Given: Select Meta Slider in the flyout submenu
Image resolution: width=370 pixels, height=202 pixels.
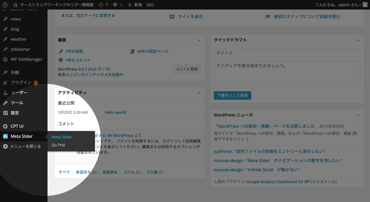Looking at the screenshot, I should 62,137.
